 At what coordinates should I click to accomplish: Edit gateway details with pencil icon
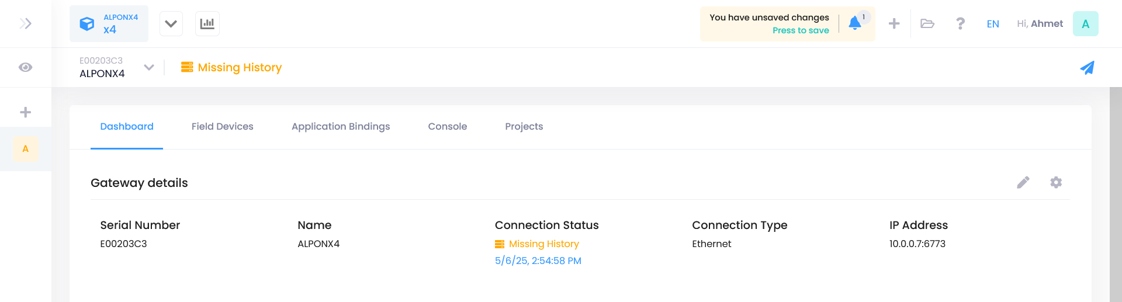pyautogui.click(x=1023, y=182)
